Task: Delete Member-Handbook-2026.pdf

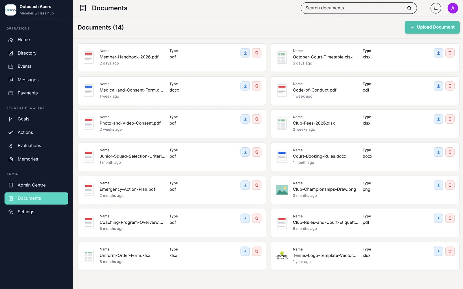Action: click(257, 53)
